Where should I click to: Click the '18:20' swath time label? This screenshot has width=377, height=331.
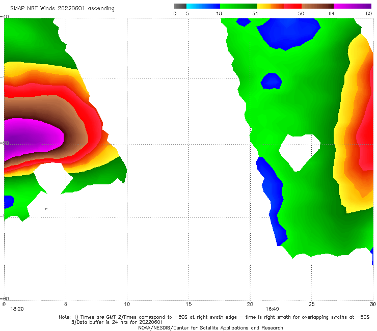click(17, 309)
